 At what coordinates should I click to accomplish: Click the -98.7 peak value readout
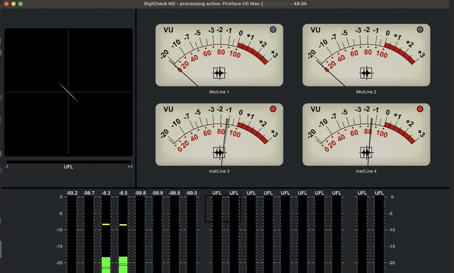tap(89, 193)
